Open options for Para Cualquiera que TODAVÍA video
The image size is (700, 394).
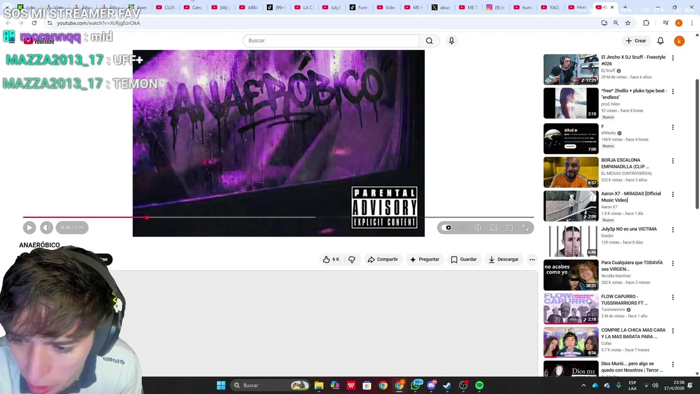pyautogui.click(x=673, y=263)
